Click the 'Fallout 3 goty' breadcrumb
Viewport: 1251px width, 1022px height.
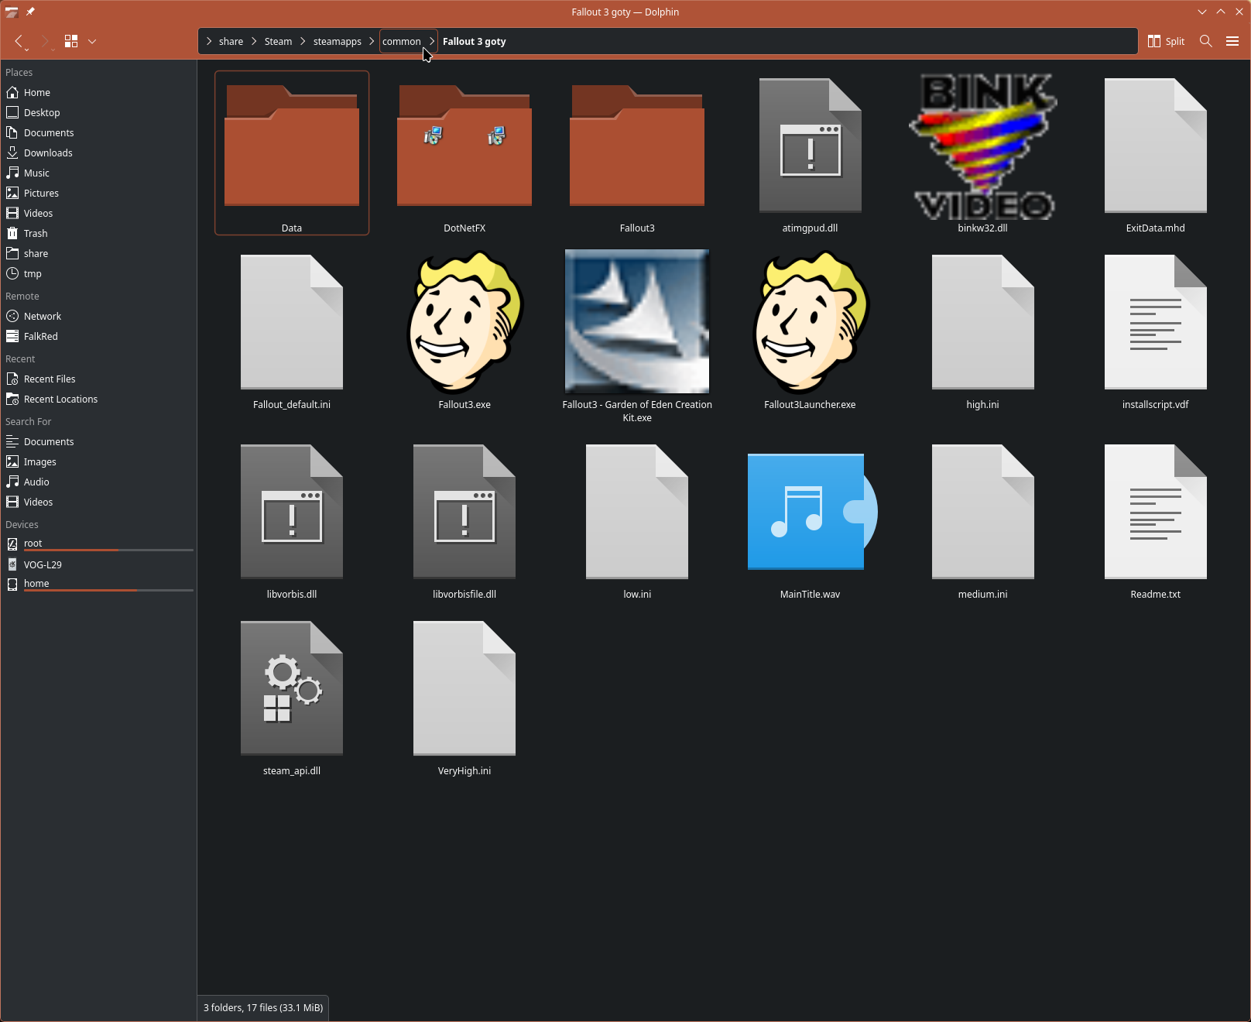pyautogui.click(x=474, y=42)
